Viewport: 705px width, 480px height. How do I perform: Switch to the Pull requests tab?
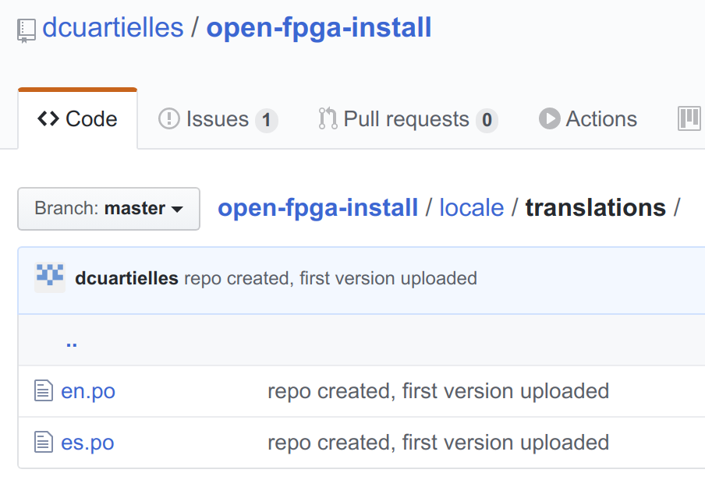point(408,119)
